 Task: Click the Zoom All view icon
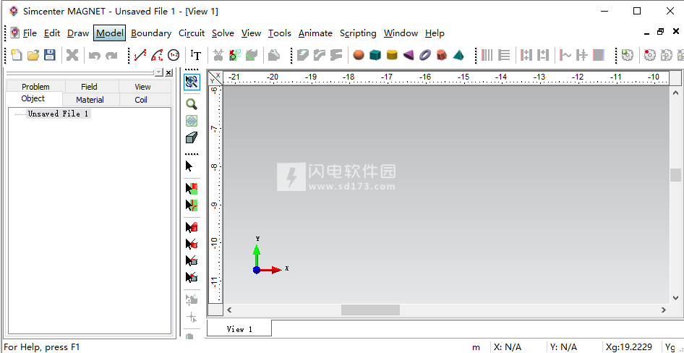tap(192, 121)
